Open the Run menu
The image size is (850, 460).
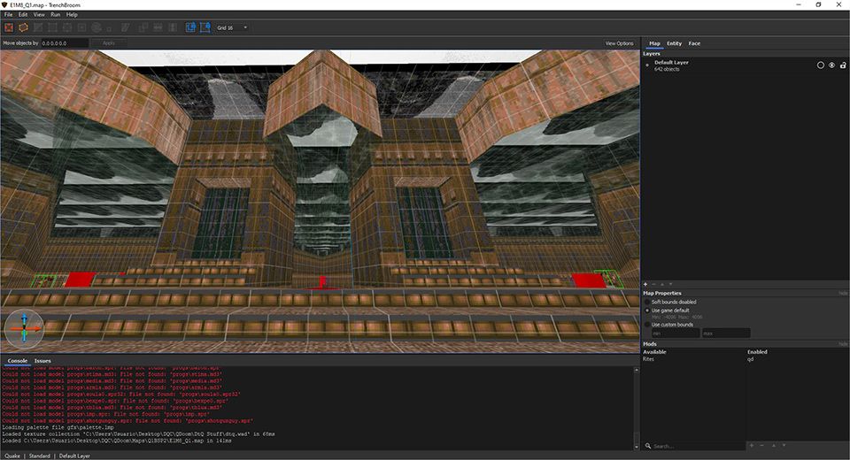(x=56, y=14)
